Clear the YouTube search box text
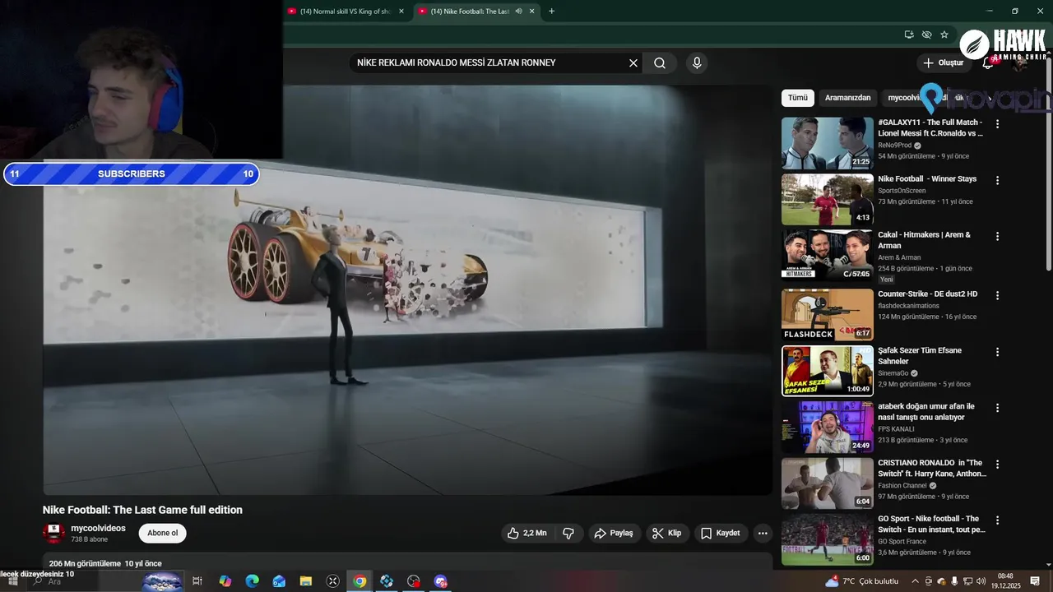Viewport: 1053px width, 592px height. (x=633, y=63)
